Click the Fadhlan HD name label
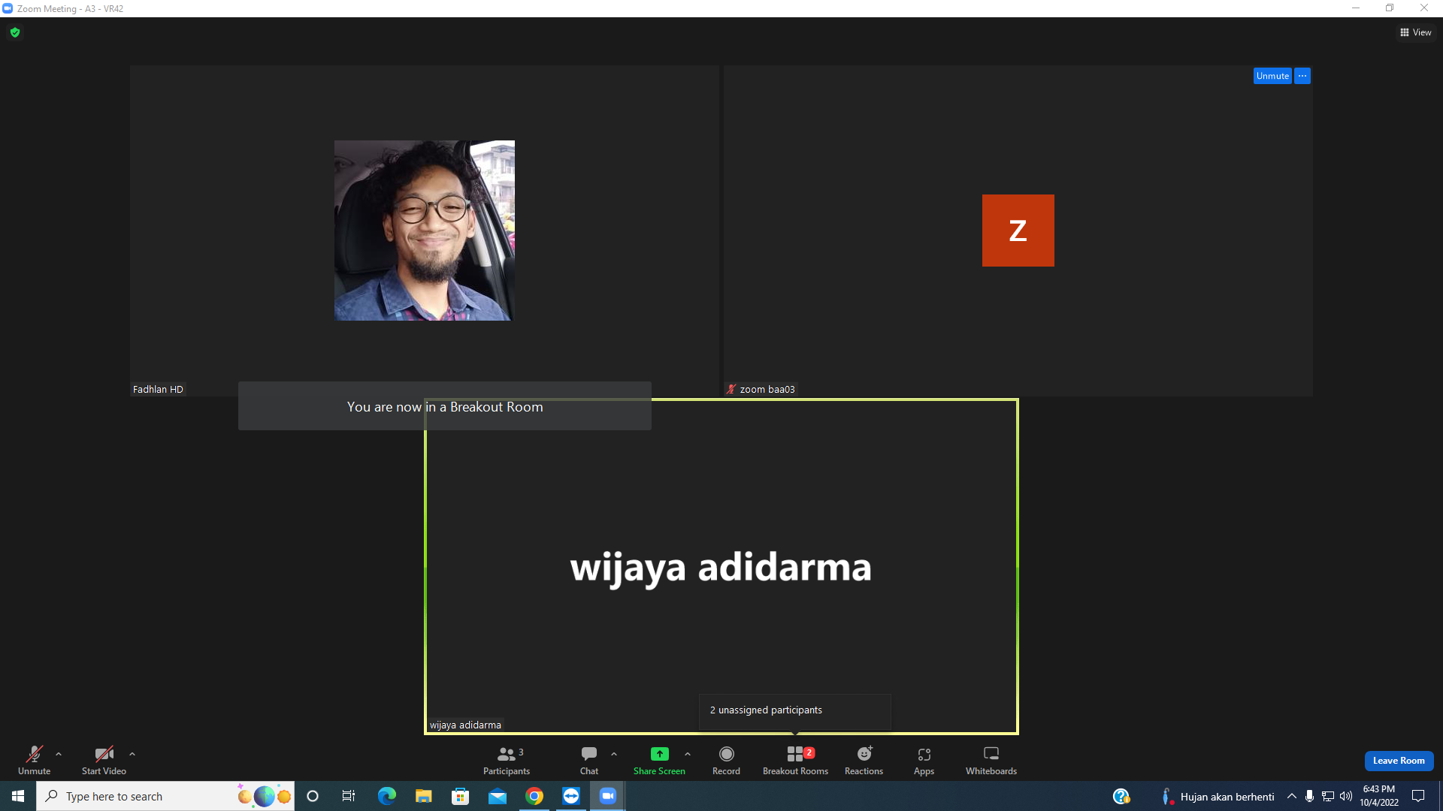The height and width of the screenshot is (811, 1443). (x=158, y=390)
